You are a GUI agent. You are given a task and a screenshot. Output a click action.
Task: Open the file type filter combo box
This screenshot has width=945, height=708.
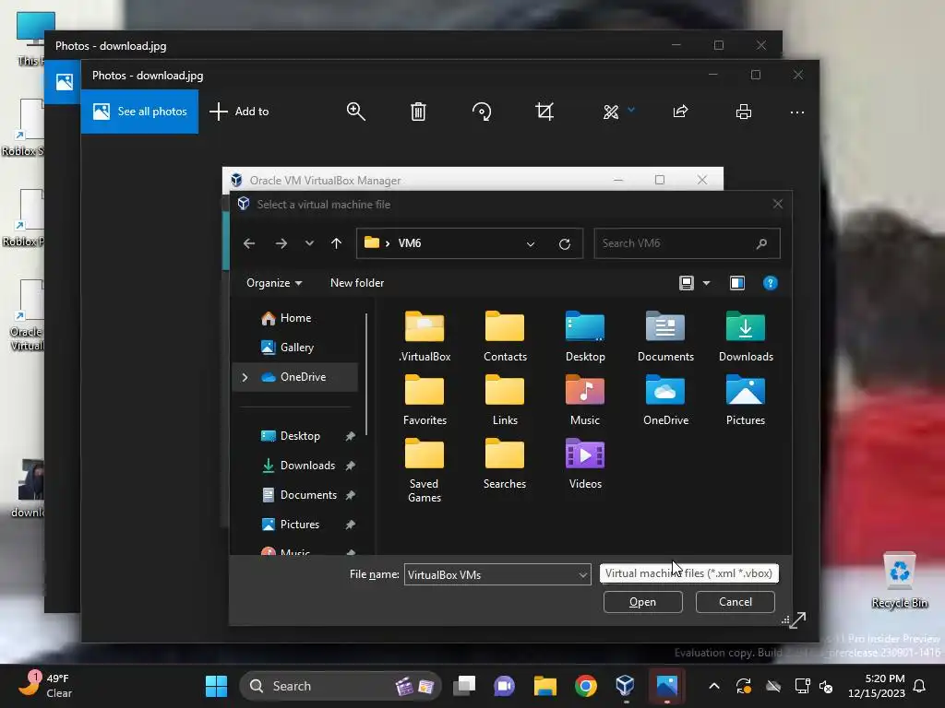coord(688,573)
